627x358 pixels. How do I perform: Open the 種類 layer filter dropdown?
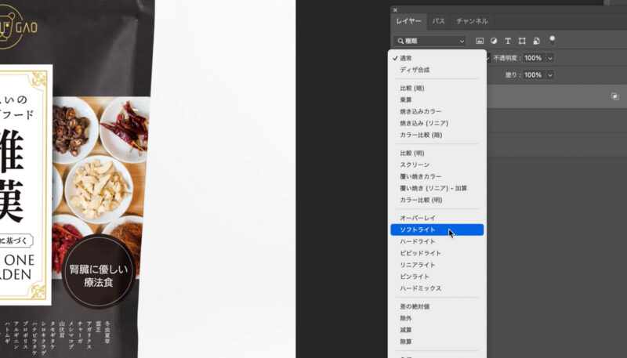coord(429,41)
